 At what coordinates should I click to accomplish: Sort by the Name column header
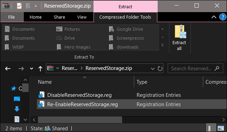pos(45,82)
